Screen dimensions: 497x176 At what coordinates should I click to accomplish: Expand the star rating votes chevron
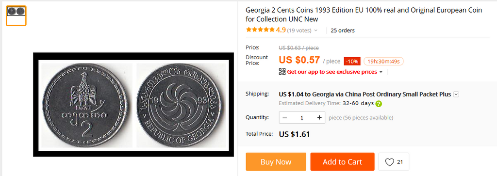(315, 31)
